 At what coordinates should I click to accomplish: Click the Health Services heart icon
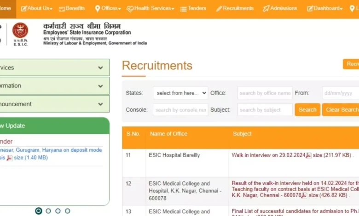point(130,9)
